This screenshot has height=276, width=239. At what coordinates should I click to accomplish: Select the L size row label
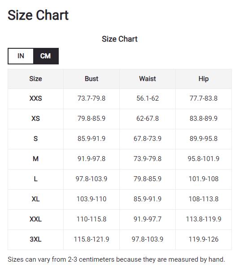(35, 179)
